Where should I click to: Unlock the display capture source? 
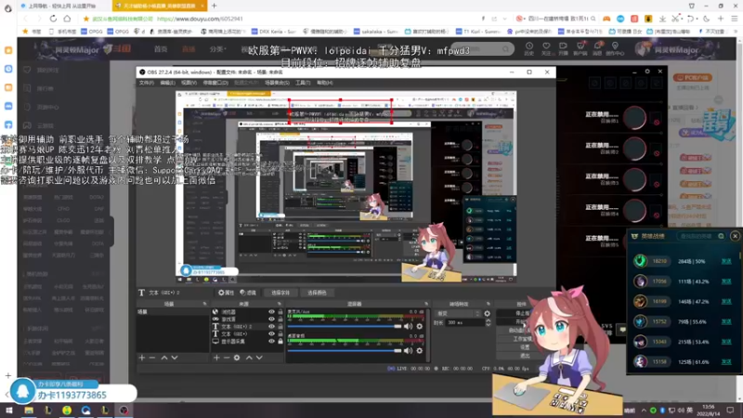point(280,341)
